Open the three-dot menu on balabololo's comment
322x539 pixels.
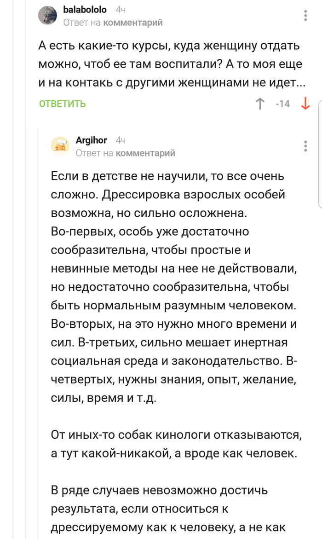[305, 15]
